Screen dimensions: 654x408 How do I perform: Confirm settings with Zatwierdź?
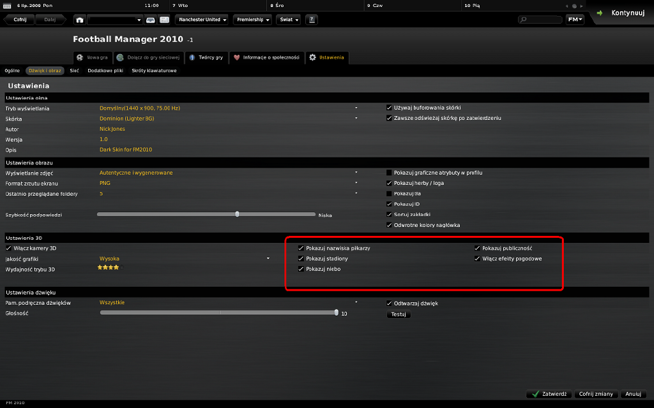[549, 394]
